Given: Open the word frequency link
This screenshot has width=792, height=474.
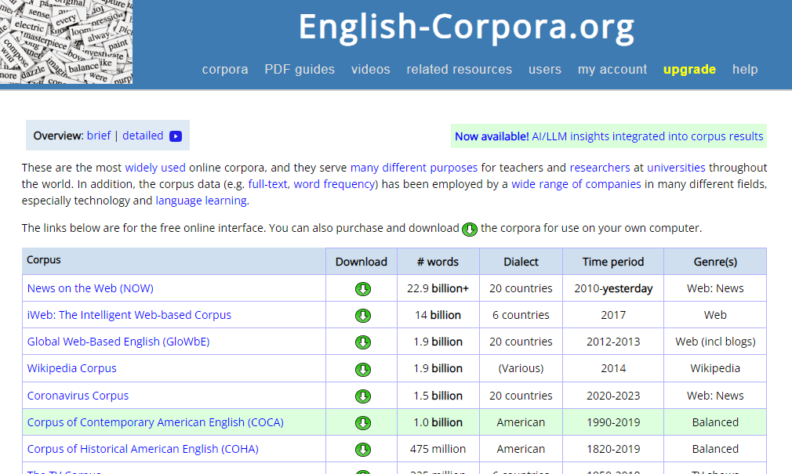Looking at the screenshot, I should (x=334, y=184).
